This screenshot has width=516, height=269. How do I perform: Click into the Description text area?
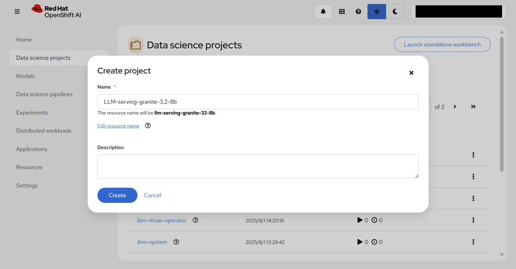[258, 166]
